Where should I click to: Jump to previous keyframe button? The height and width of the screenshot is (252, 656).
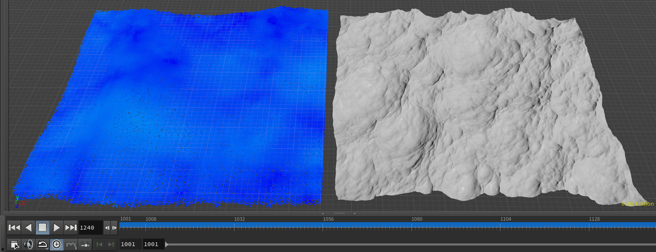(99, 245)
